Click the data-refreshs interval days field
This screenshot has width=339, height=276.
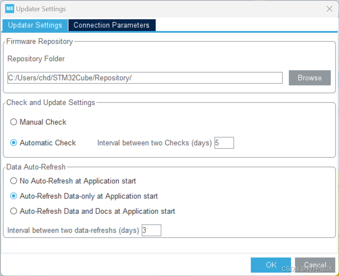[x=151, y=230]
